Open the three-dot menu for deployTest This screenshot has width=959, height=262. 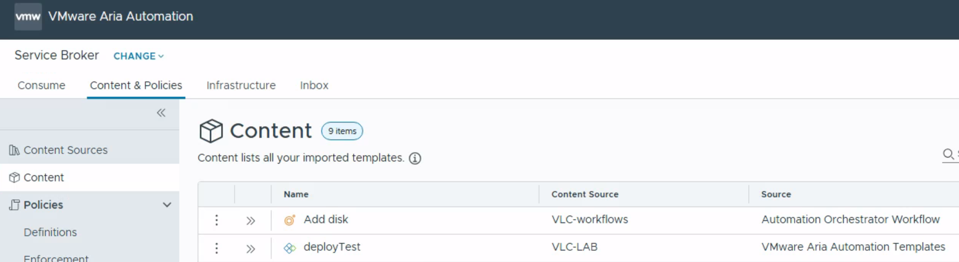point(217,248)
